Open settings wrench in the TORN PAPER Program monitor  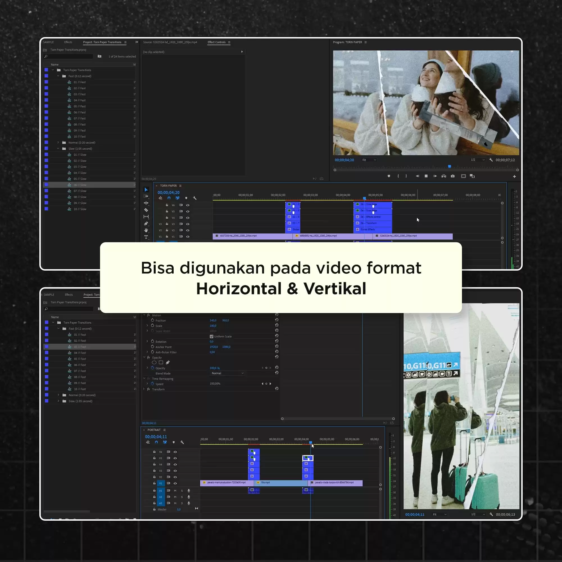click(491, 160)
